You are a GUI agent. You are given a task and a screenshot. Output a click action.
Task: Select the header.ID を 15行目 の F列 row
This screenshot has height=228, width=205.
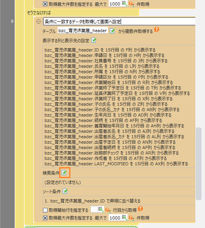(x=100, y=50)
